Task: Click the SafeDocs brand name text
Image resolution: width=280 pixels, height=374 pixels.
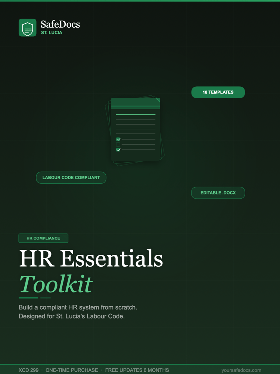Action: pos(60,24)
